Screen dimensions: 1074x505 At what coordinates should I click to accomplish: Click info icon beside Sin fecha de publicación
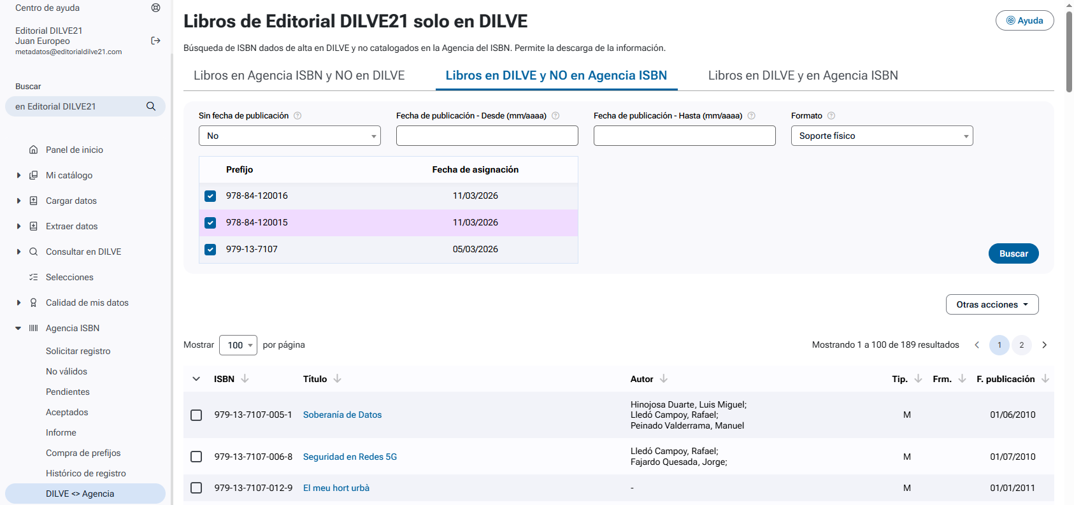(297, 116)
